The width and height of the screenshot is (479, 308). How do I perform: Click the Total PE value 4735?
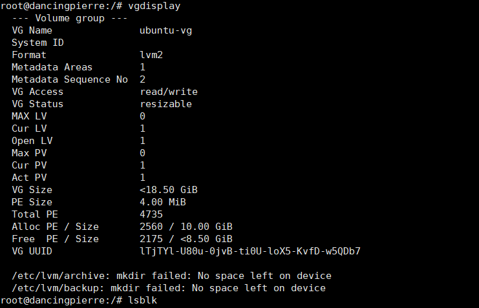click(x=151, y=214)
